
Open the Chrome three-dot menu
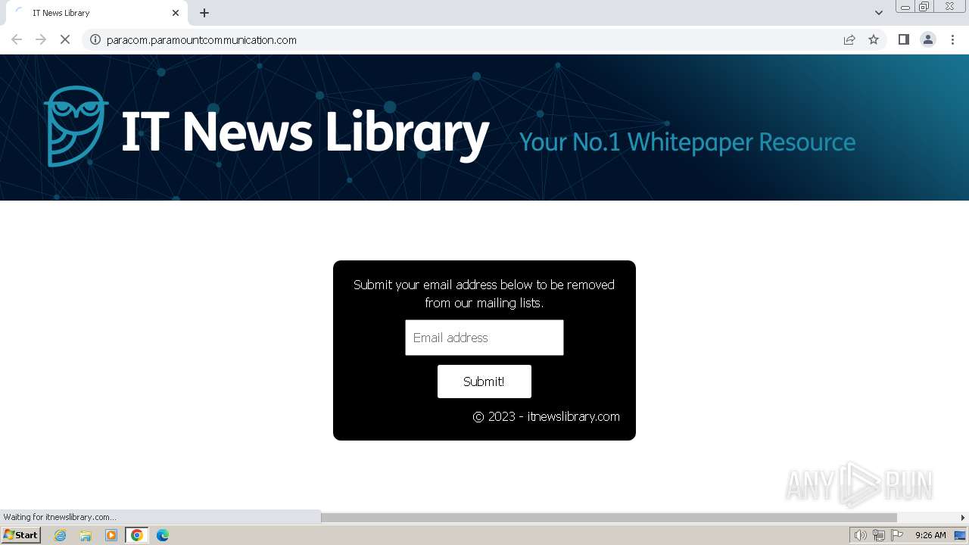click(953, 39)
